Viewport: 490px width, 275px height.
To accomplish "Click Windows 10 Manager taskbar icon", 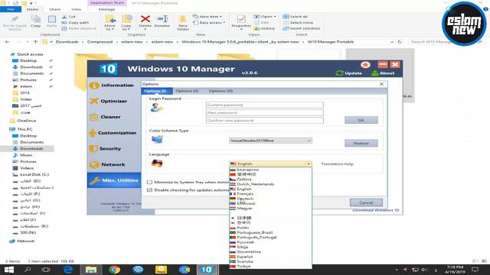I will 206,270.
